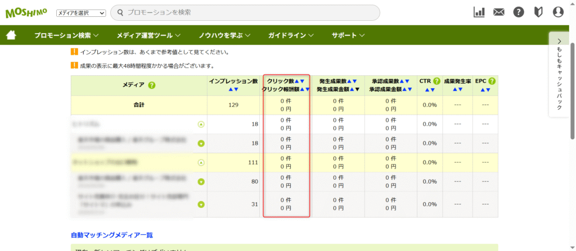Go to the home icon in green navbar
Screen dimensions: 576x251
point(11,35)
